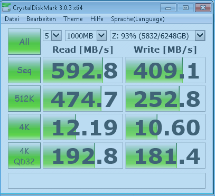Open the Datei menu
The image size is (215, 196).
[12, 19]
